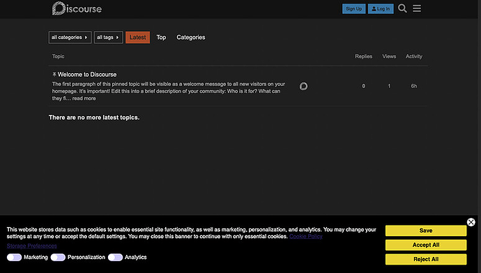The height and width of the screenshot is (273, 481).
Task: Click Reject All cookies
Action: click(x=426, y=259)
